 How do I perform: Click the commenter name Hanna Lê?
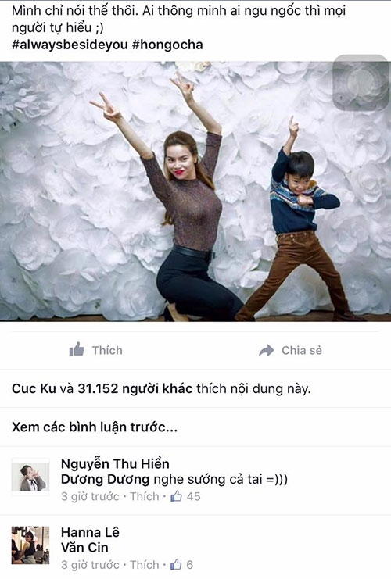90,532
